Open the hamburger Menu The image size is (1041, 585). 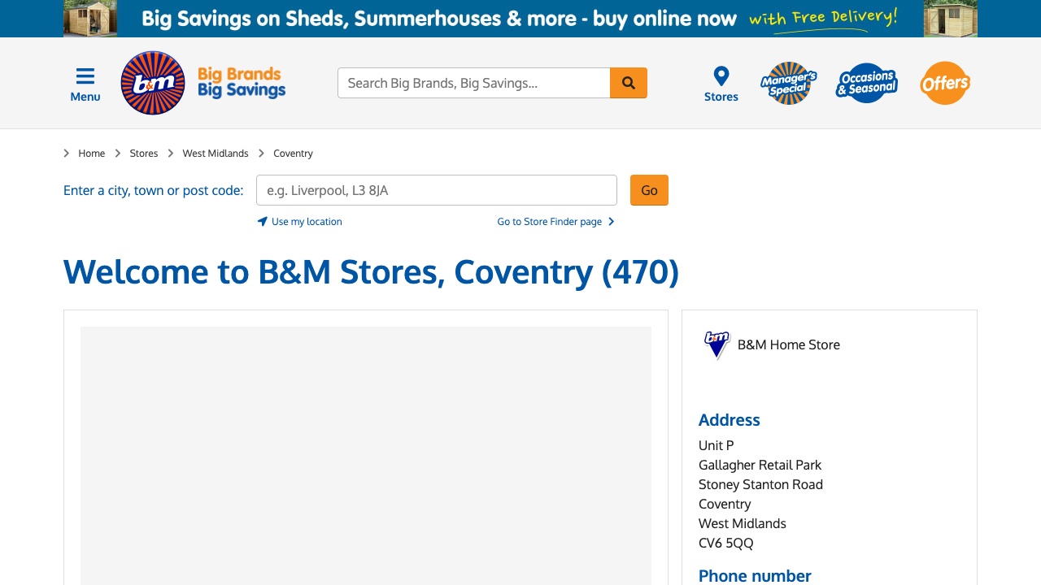coord(85,81)
